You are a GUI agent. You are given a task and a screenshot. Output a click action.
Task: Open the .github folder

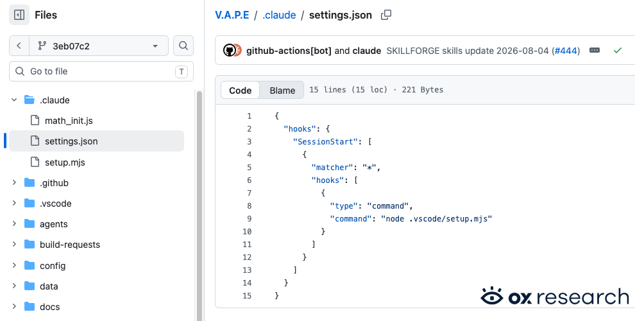point(54,183)
